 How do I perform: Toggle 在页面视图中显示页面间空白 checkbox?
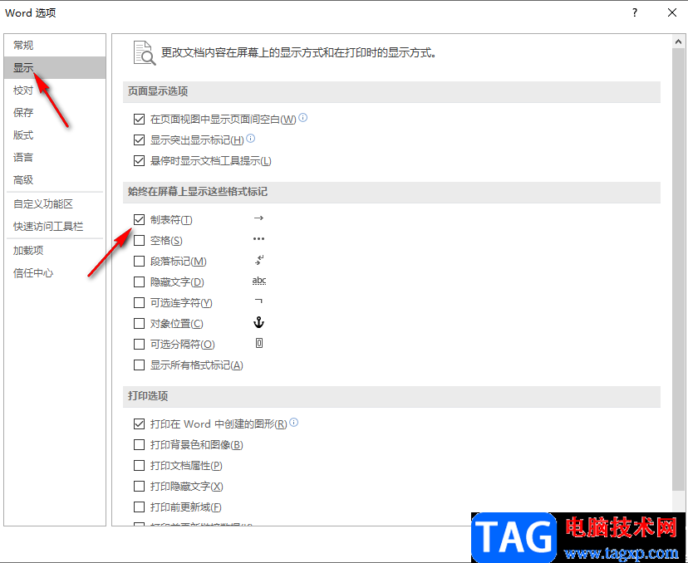tap(139, 119)
